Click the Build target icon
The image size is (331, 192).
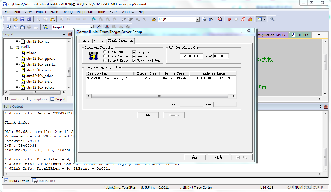click(x=16, y=27)
